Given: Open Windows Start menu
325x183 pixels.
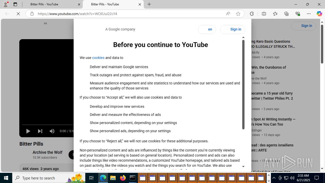Looking at the screenshot, I should tap(6, 178).
